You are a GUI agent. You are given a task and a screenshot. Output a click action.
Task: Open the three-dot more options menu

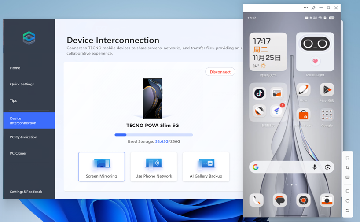306,8
